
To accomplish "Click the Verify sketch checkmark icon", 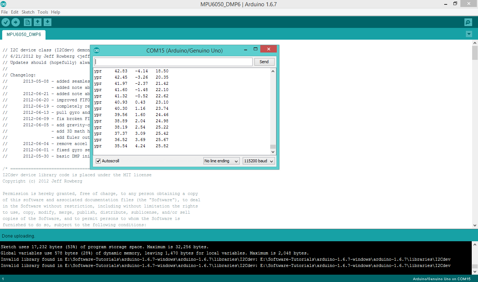I will (6, 22).
